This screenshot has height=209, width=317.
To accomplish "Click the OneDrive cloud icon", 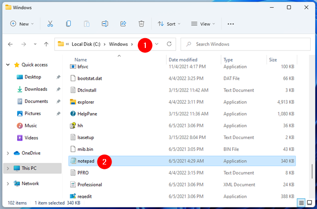I will coord(17,153).
